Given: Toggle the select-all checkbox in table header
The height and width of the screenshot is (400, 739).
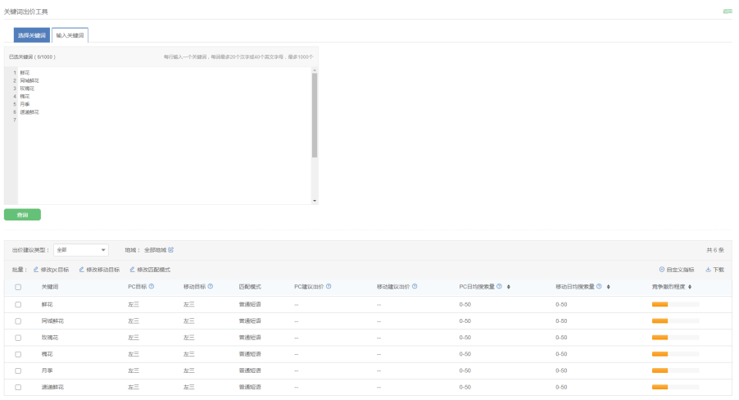Looking at the screenshot, I should coord(18,287).
